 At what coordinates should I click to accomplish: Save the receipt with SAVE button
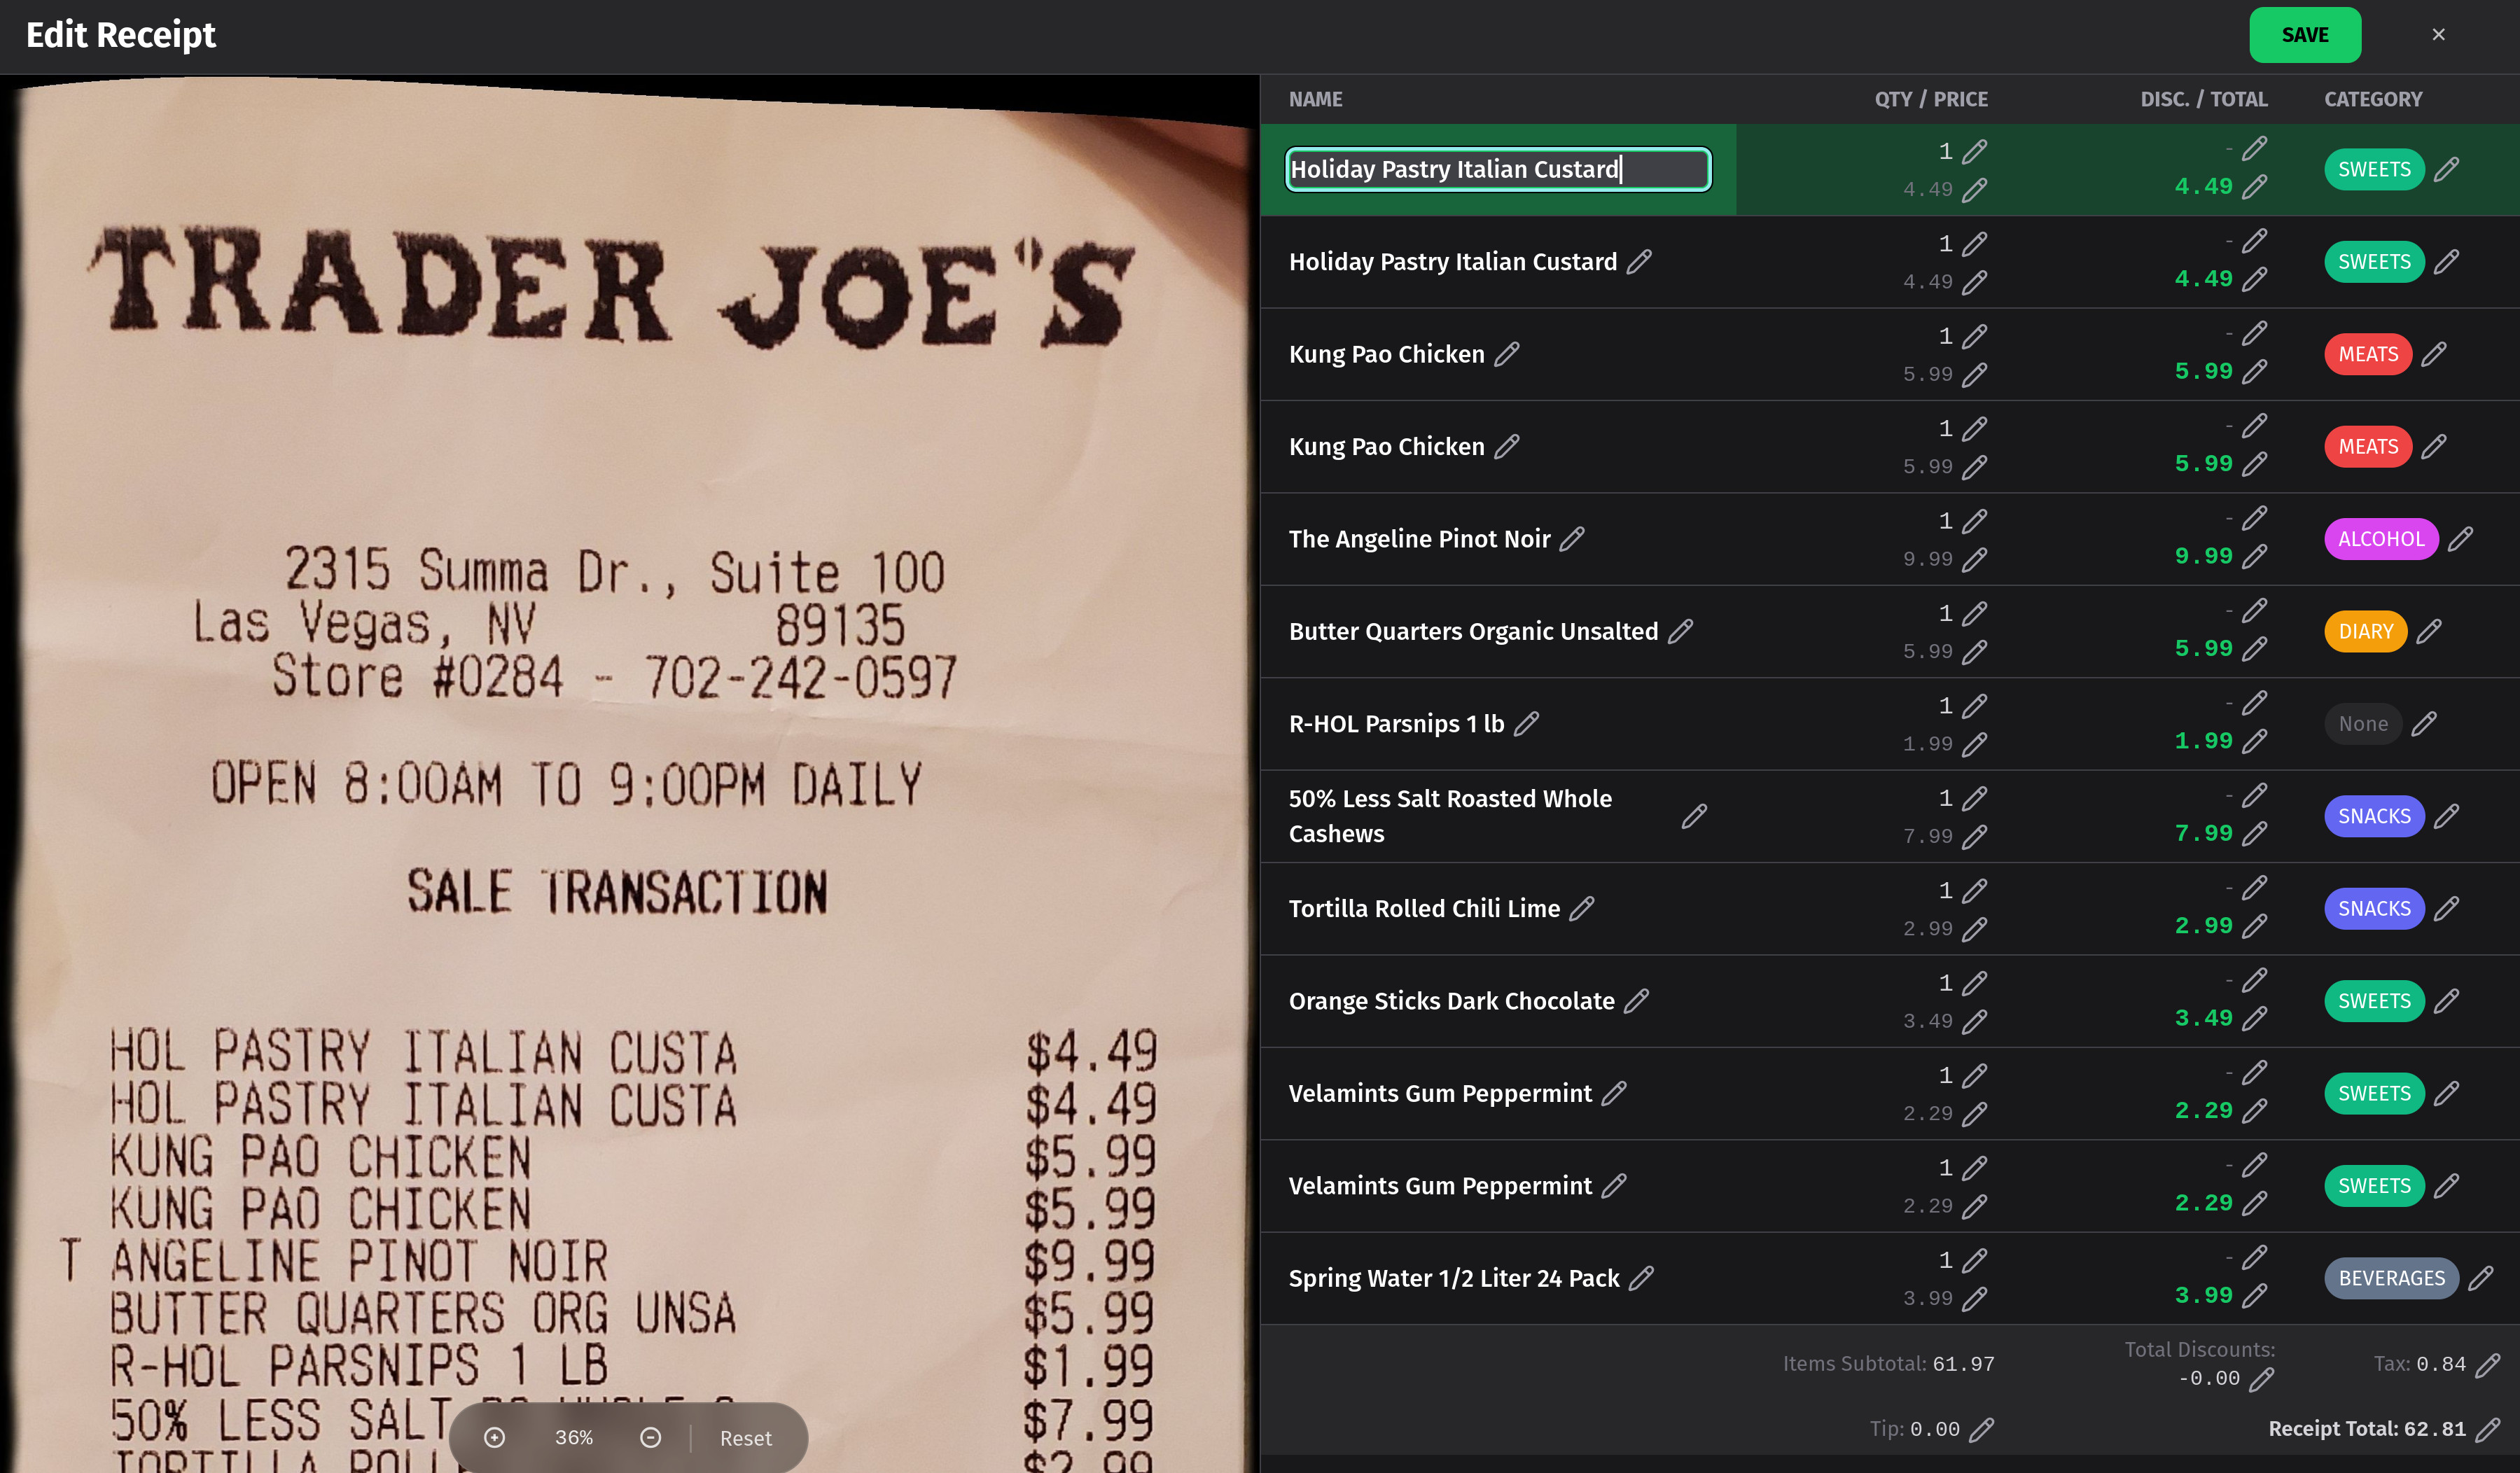point(2305,35)
